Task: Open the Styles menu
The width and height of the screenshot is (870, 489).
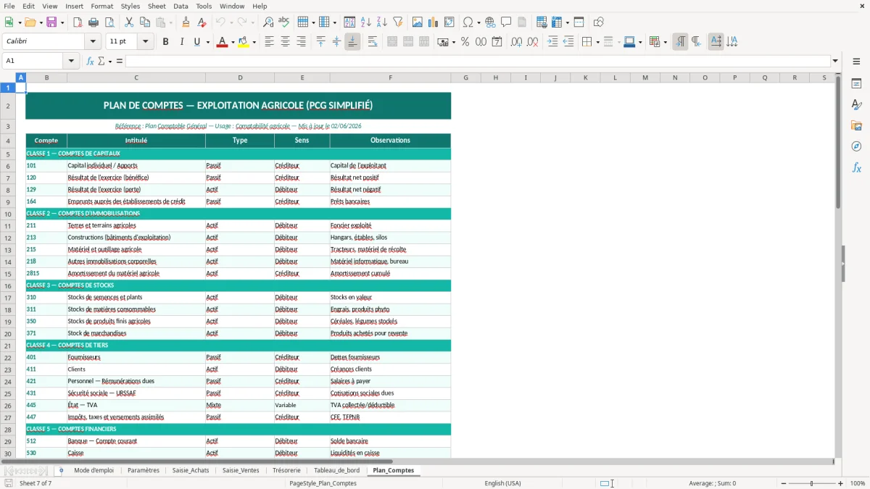Action: 130,6
